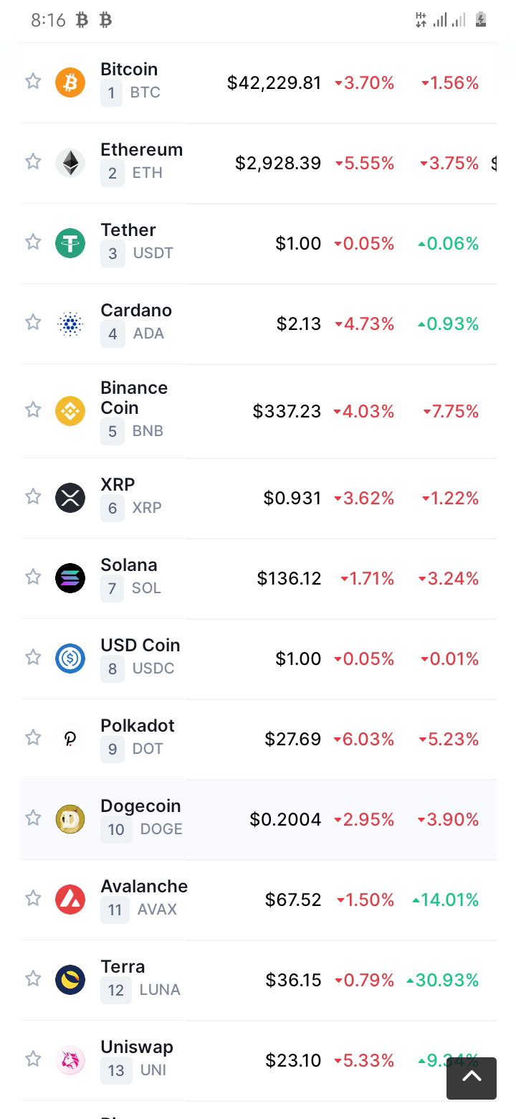The image size is (516, 1119).
Task: Open the USD Coin name link
Action: point(140,645)
